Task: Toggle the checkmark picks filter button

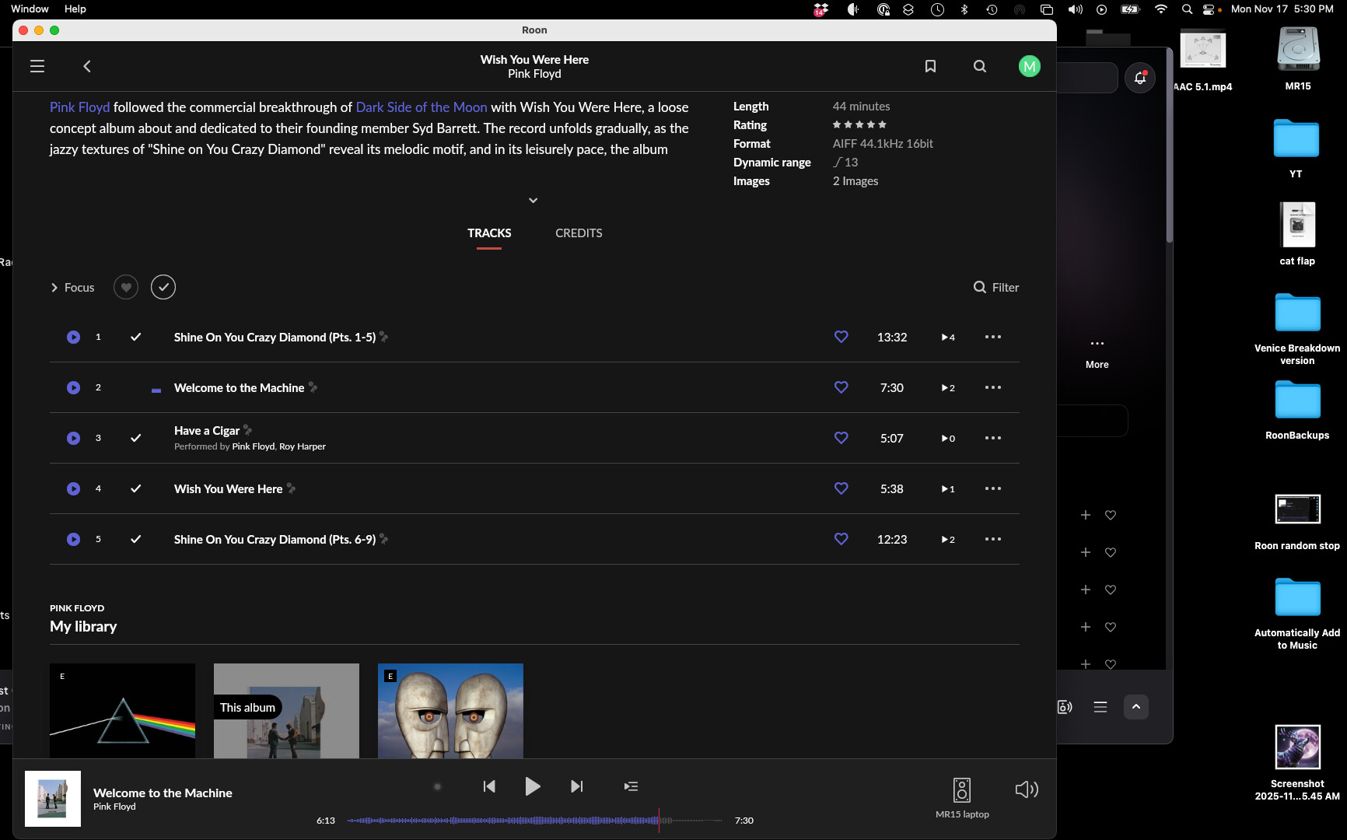Action: (163, 287)
